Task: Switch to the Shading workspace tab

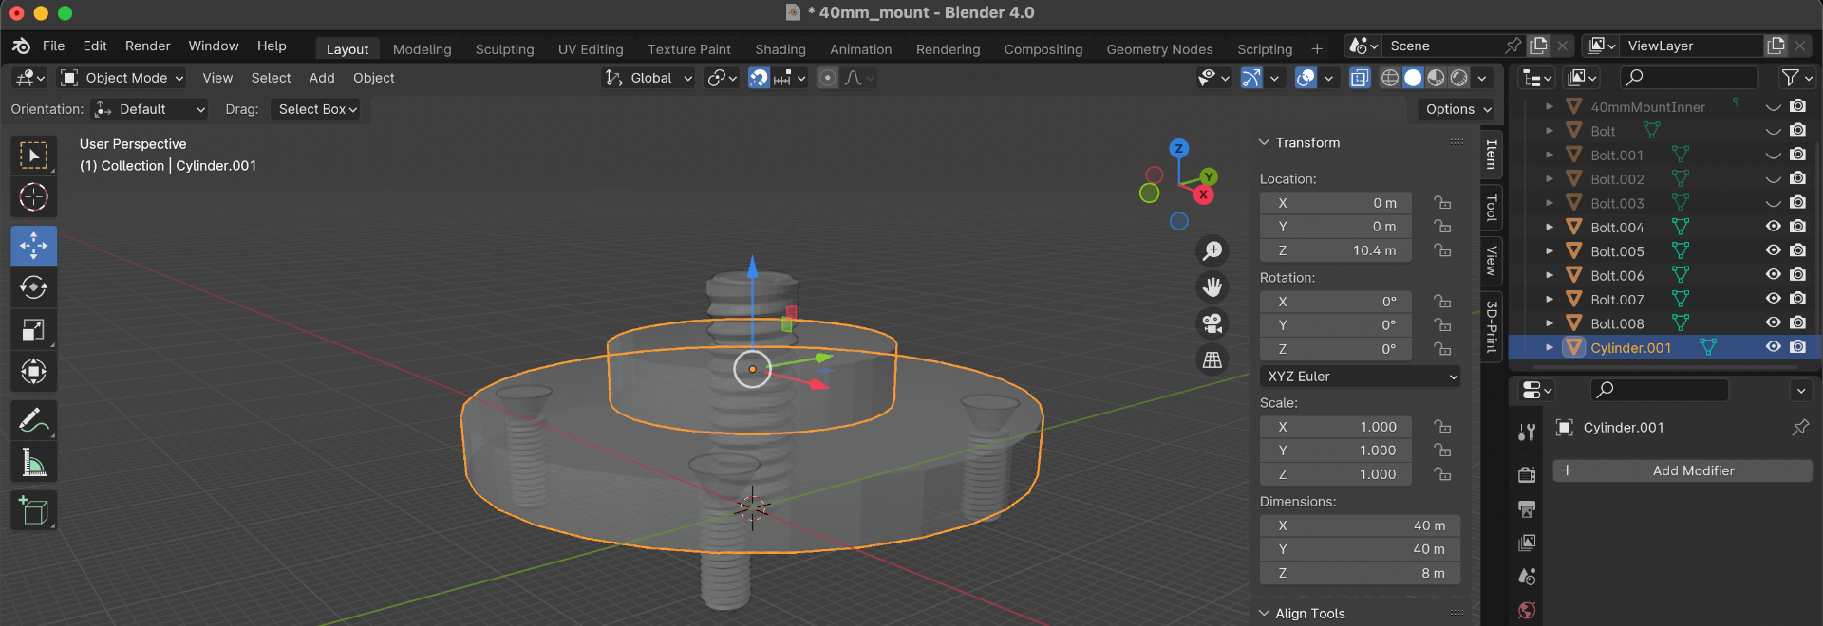Action: point(780,49)
